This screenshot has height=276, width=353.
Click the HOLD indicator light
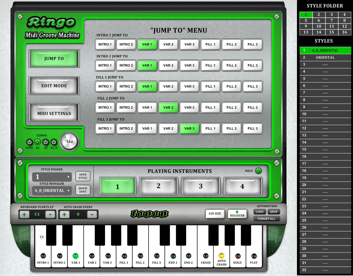click(238, 256)
